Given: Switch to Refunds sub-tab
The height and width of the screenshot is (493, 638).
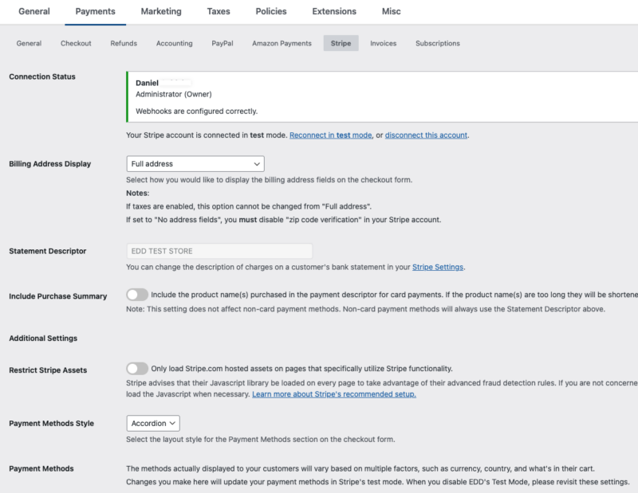Looking at the screenshot, I should tap(124, 43).
